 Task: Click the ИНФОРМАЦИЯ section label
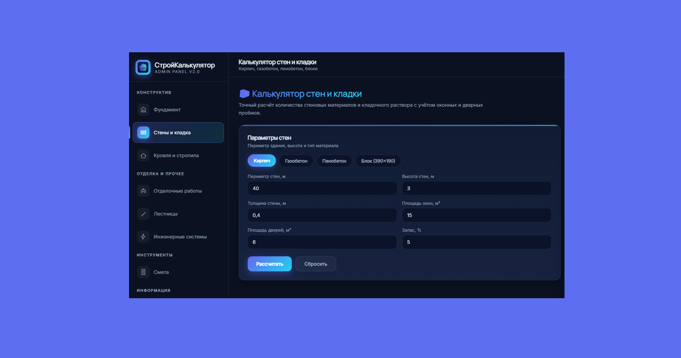[x=153, y=290]
